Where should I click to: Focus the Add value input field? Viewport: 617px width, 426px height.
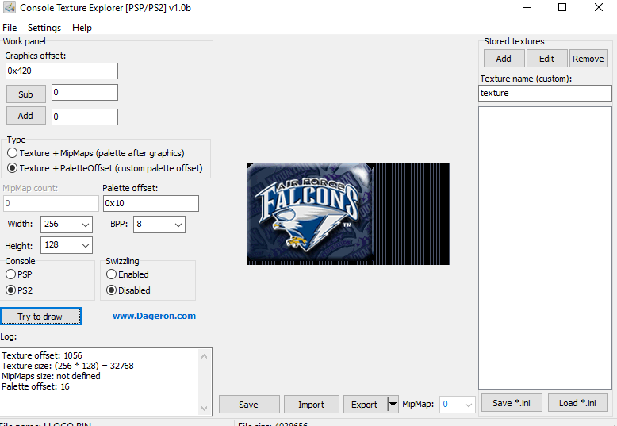(85, 117)
